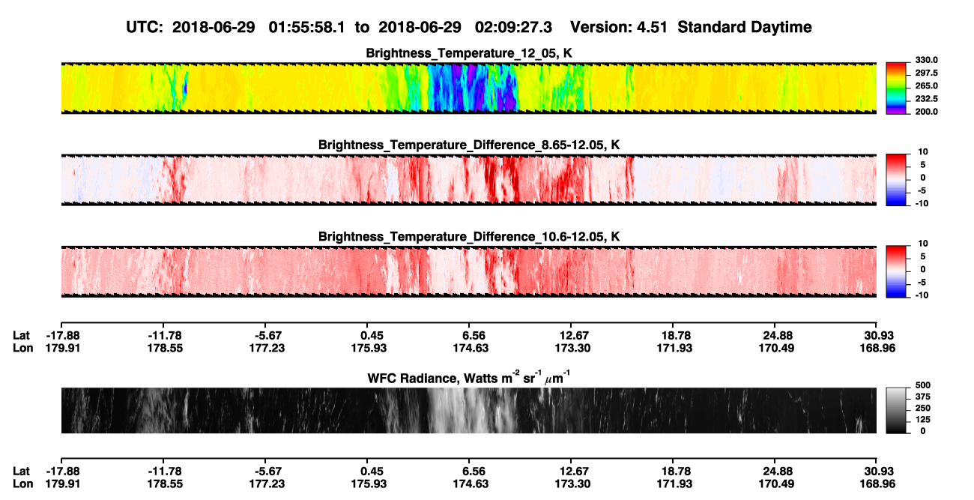
Task: Click Lon 170.49 on axis below the 10.6-12.05 panel
Action: coord(775,349)
